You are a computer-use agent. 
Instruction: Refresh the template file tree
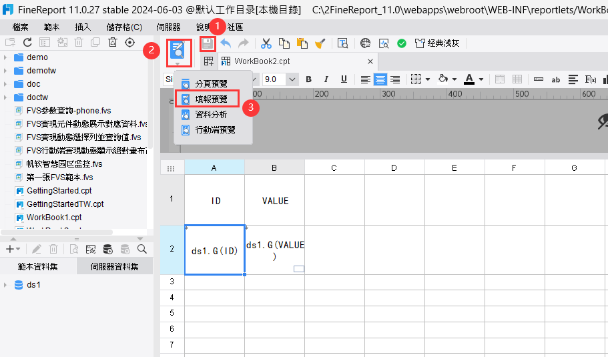coord(27,42)
